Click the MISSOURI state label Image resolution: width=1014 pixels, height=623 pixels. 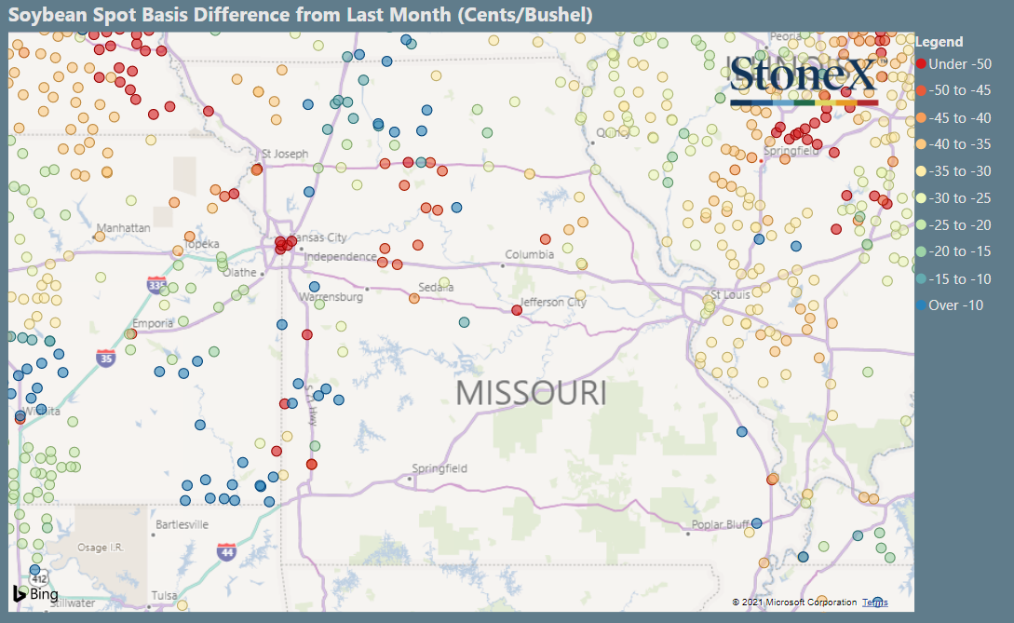531,393
